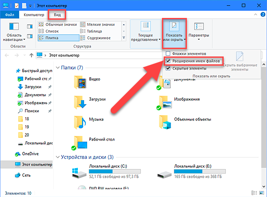
Task: Click Скрыть выбранные элементы button
Action: 239,62
